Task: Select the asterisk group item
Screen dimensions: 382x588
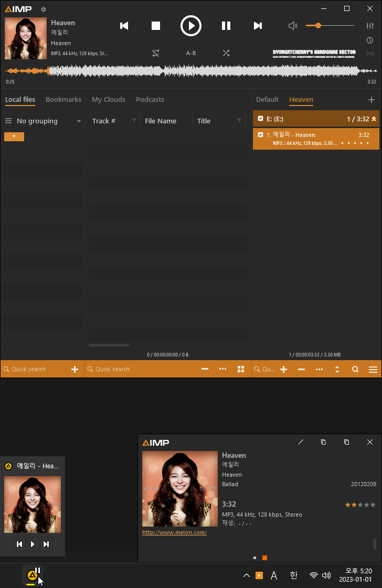Action: tap(14, 137)
